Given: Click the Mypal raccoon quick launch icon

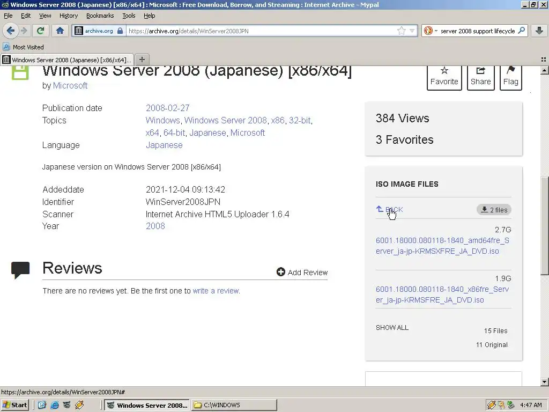Looking at the screenshot, I should (67, 405).
